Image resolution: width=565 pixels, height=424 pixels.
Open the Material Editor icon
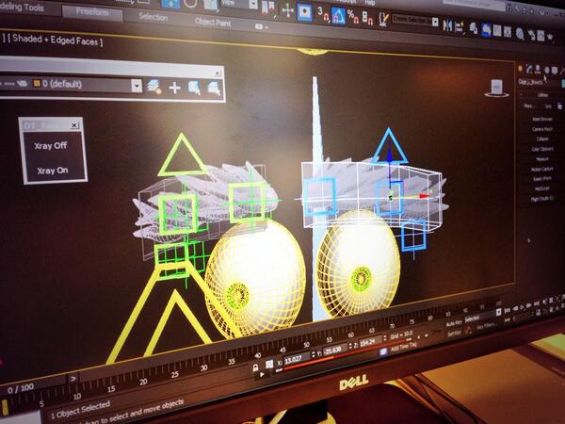point(519,34)
